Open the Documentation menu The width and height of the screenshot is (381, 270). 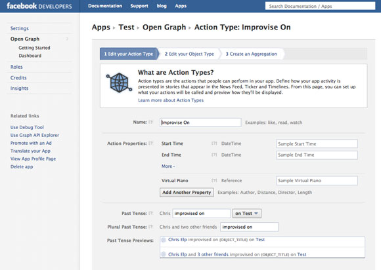[x=105, y=6]
